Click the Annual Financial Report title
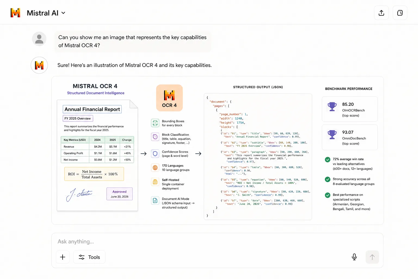 (x=92, y=109)
